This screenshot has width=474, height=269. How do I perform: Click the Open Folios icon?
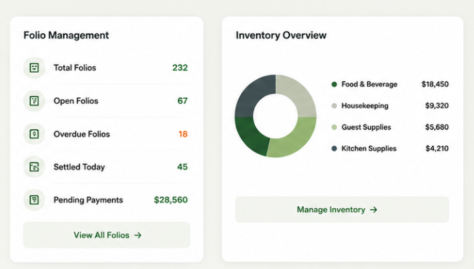click(34, 100)
